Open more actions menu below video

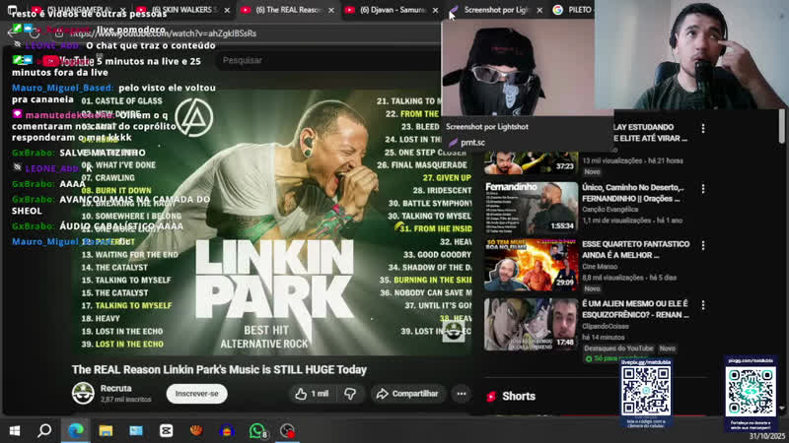461,394
